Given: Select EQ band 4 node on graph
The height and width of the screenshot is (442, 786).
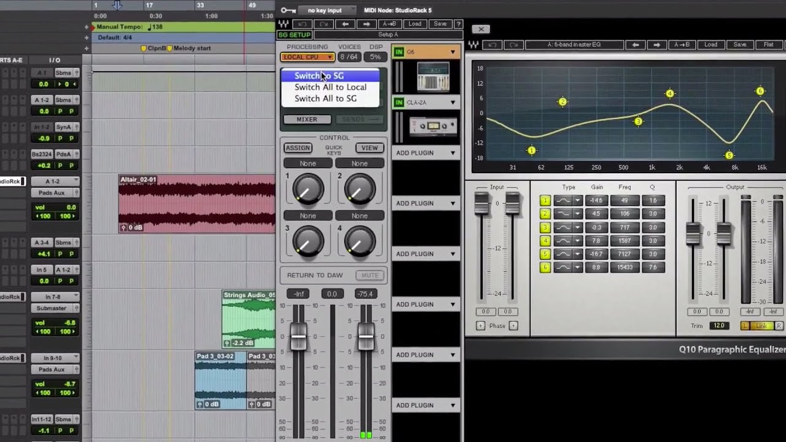Looking at the screenshot, I should pos(669,94).
